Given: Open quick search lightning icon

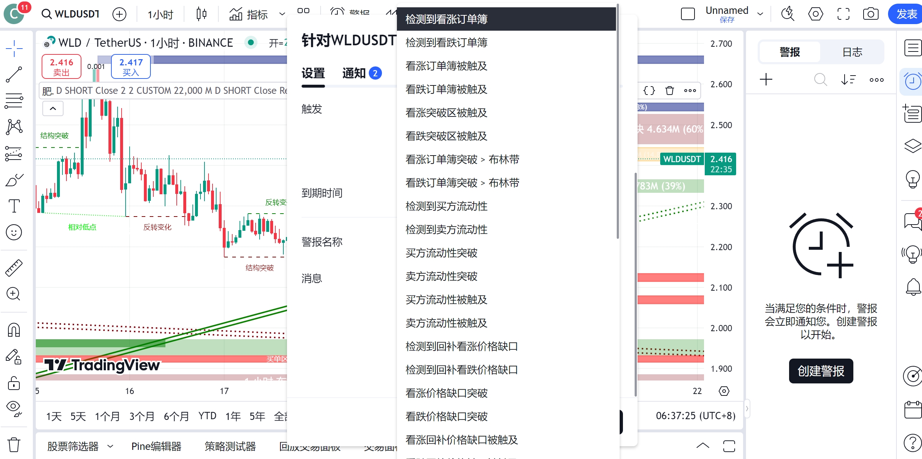Looking at the screenshot, I should 788,14.
